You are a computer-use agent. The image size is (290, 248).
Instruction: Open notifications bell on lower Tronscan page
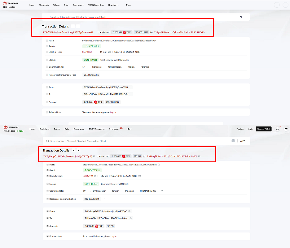coord(277,129)
